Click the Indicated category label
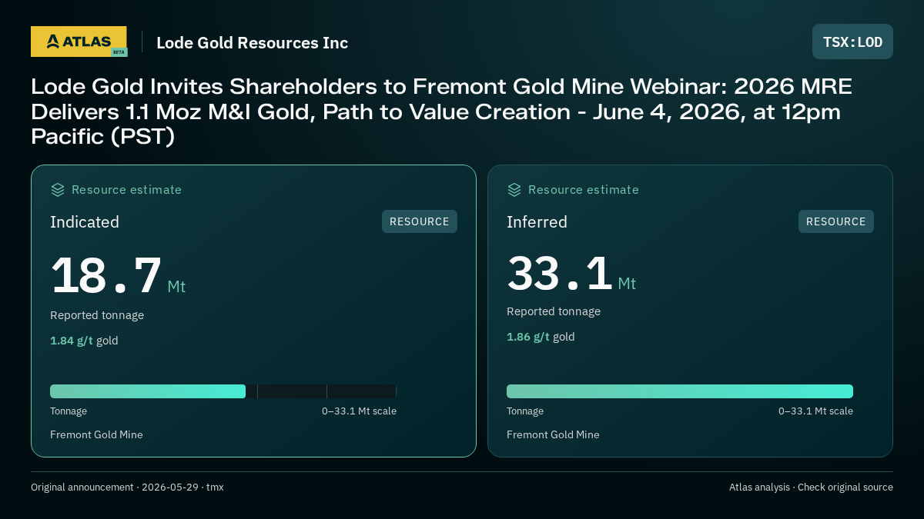924x519 pixels. 85,222
